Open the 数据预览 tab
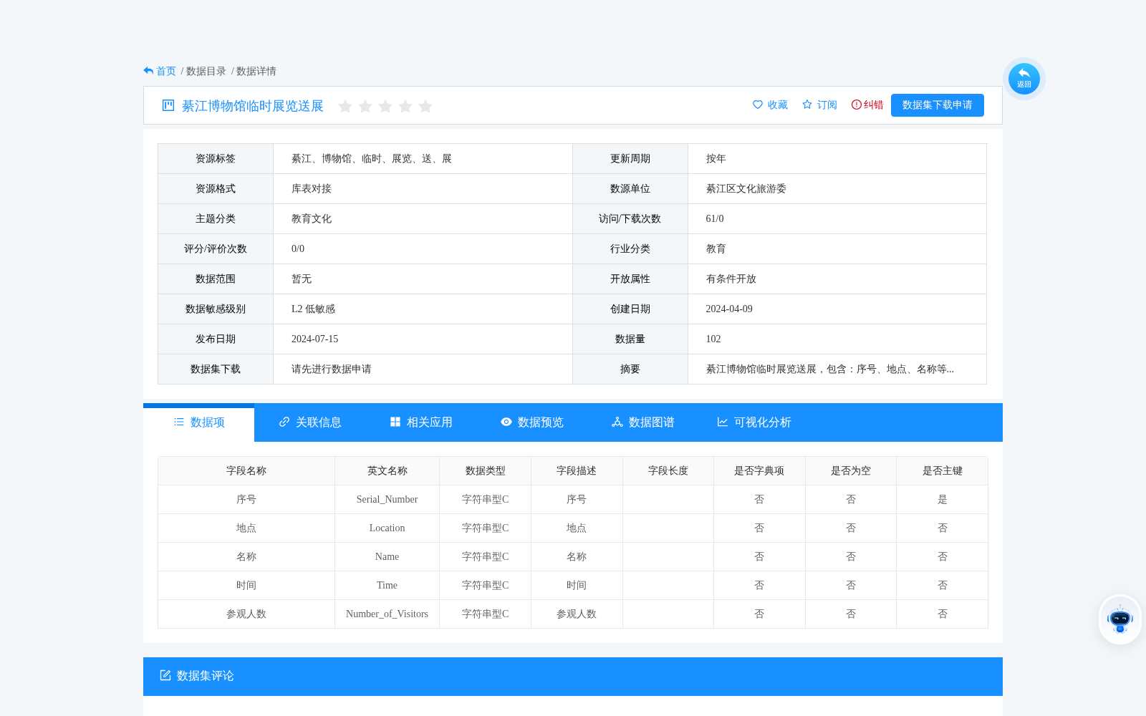 (x=531, y=422)
